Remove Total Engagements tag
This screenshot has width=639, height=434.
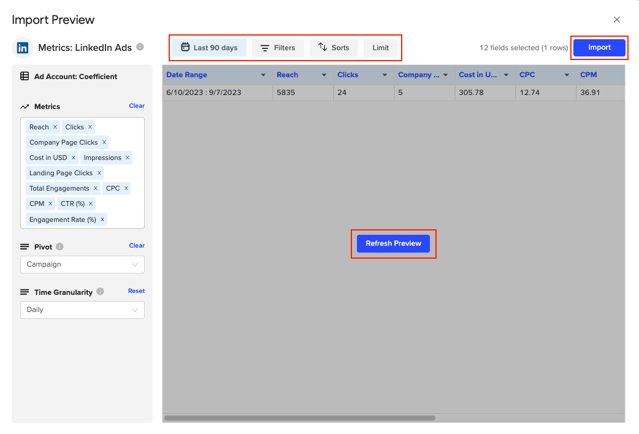point(96,188)
